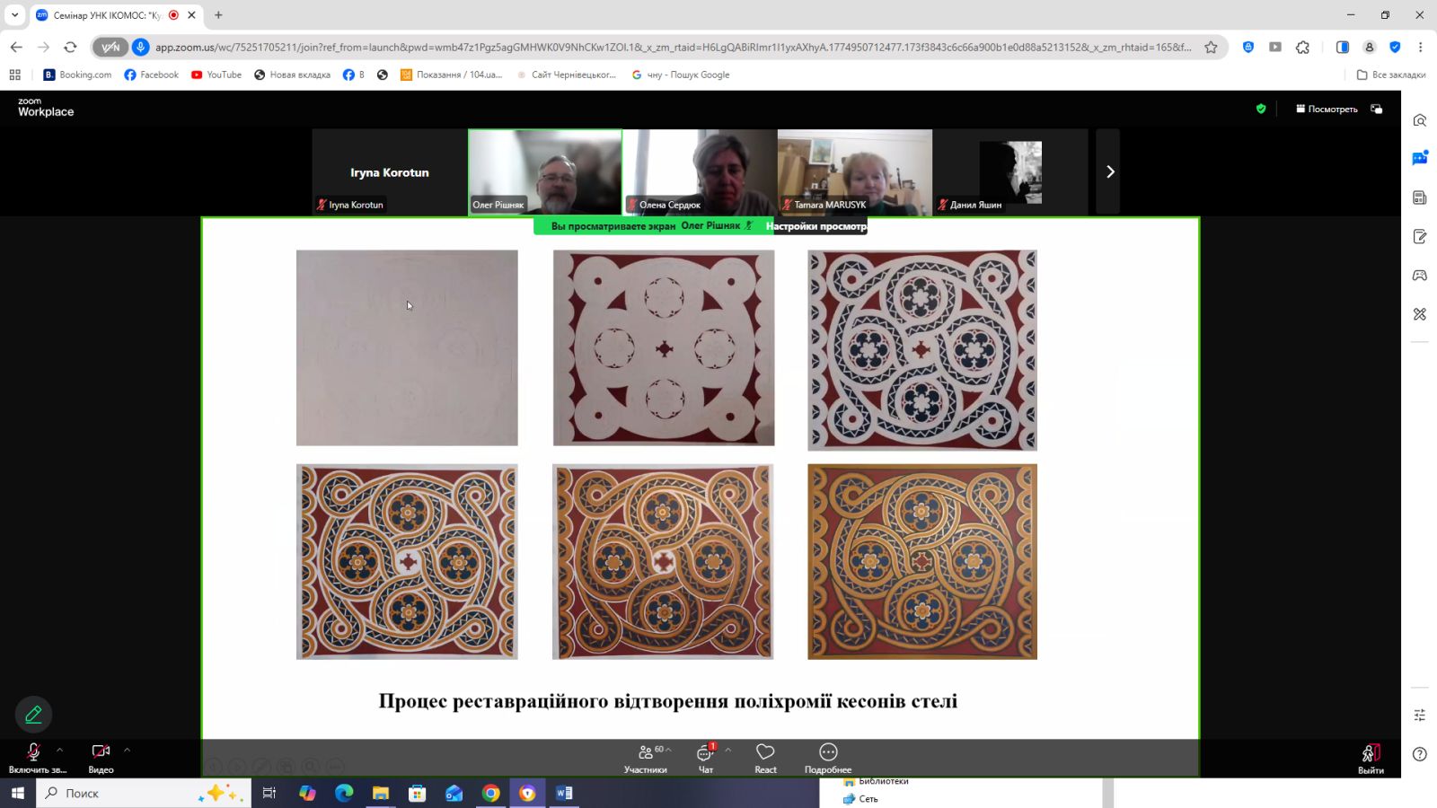Screen dimensions: 1437x808
Task: Open the Чат chat panel
Action: point(706,758)
